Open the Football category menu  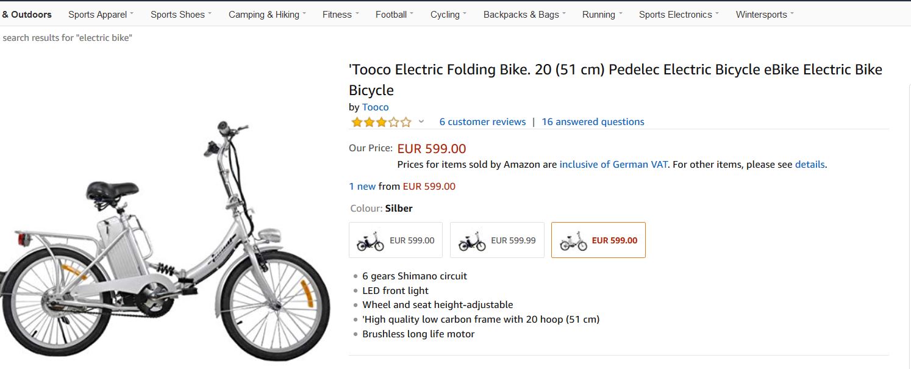tap(394, 15)
